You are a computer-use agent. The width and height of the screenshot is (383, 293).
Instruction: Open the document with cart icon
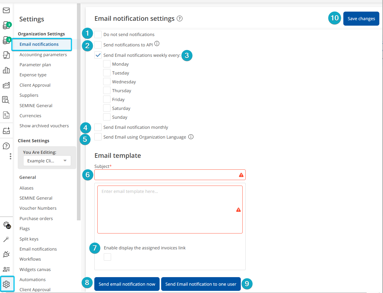[x=6, y=55]
